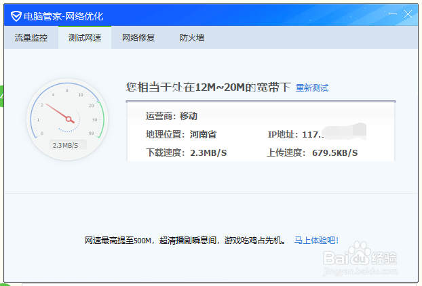Select the 地理位置: 河南省 text
Viewport: 422px width, 286px height.
[181, 134]
